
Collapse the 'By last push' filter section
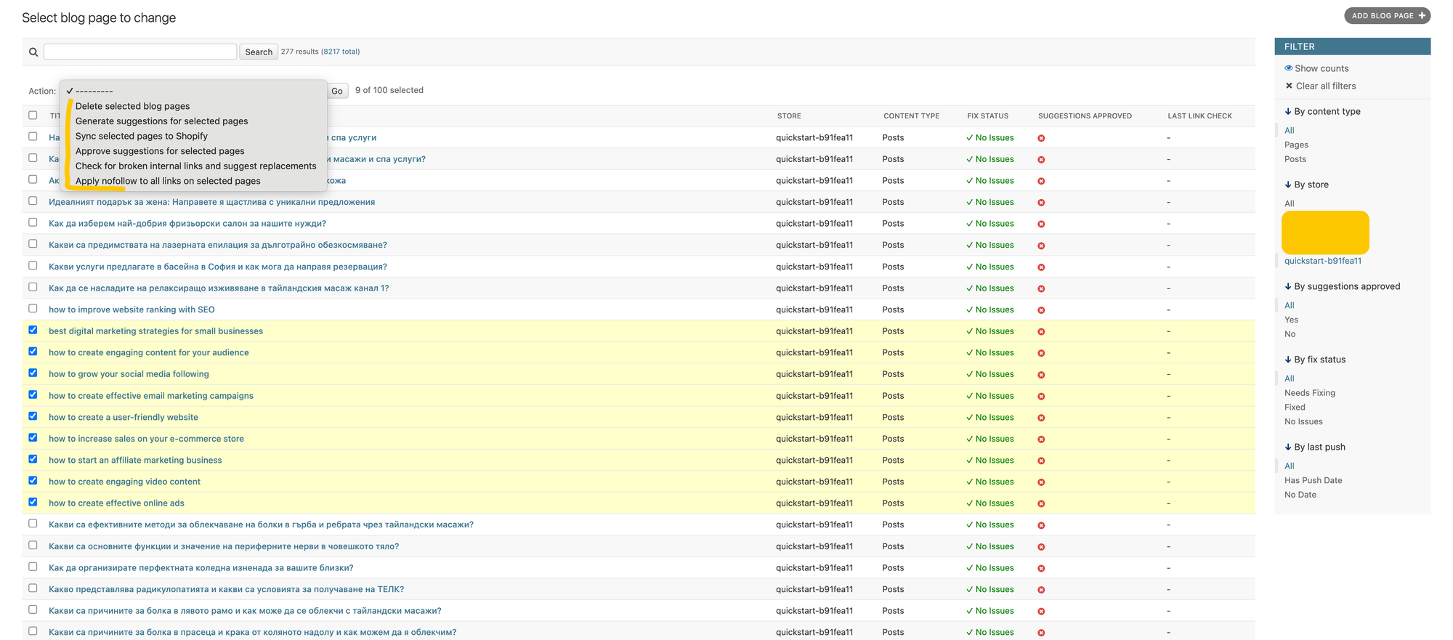tap(1315, 447)
